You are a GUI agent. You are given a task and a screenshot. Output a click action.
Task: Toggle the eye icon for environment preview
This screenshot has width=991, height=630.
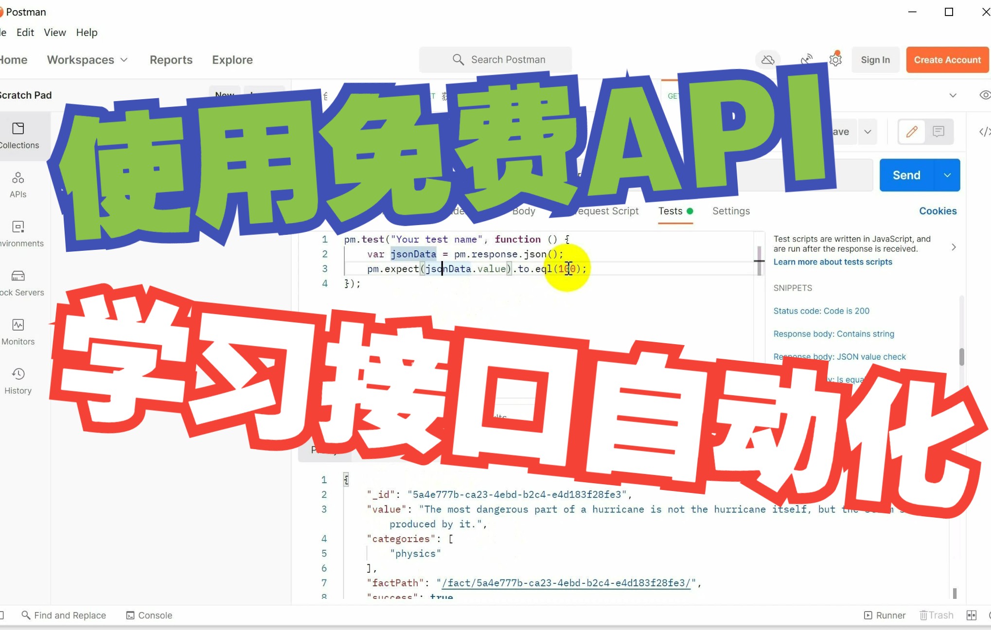[x=985, y=95]
